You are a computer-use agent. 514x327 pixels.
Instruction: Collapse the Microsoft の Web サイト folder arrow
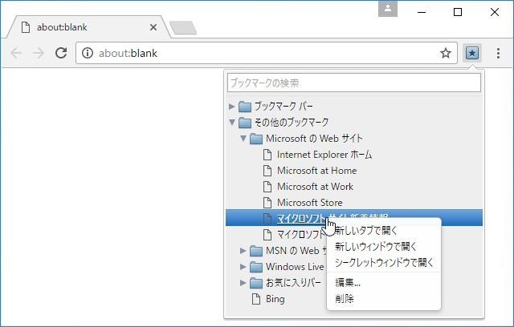[x=243, y=139]
